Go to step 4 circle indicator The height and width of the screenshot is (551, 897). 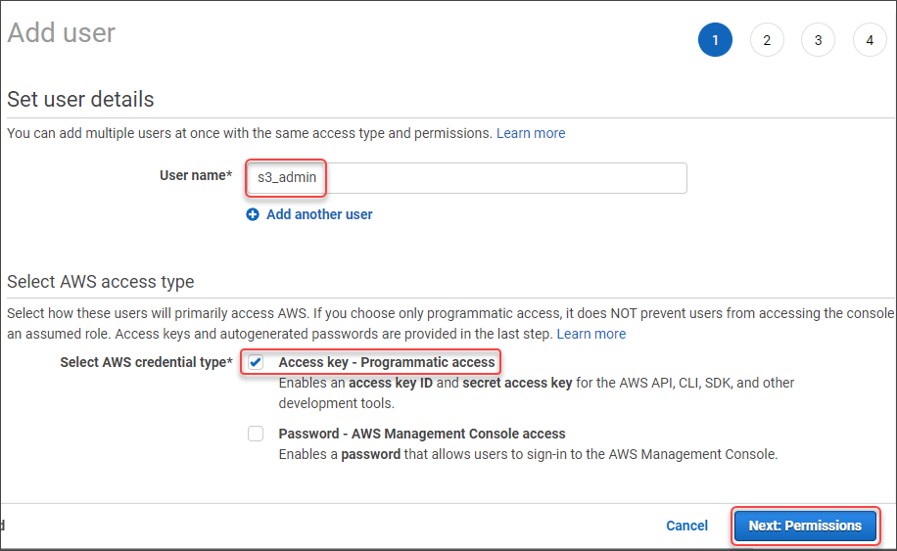[869, 40]
